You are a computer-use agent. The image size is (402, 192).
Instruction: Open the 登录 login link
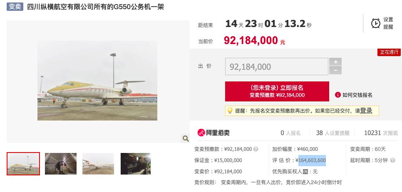(x=366, y=111)
